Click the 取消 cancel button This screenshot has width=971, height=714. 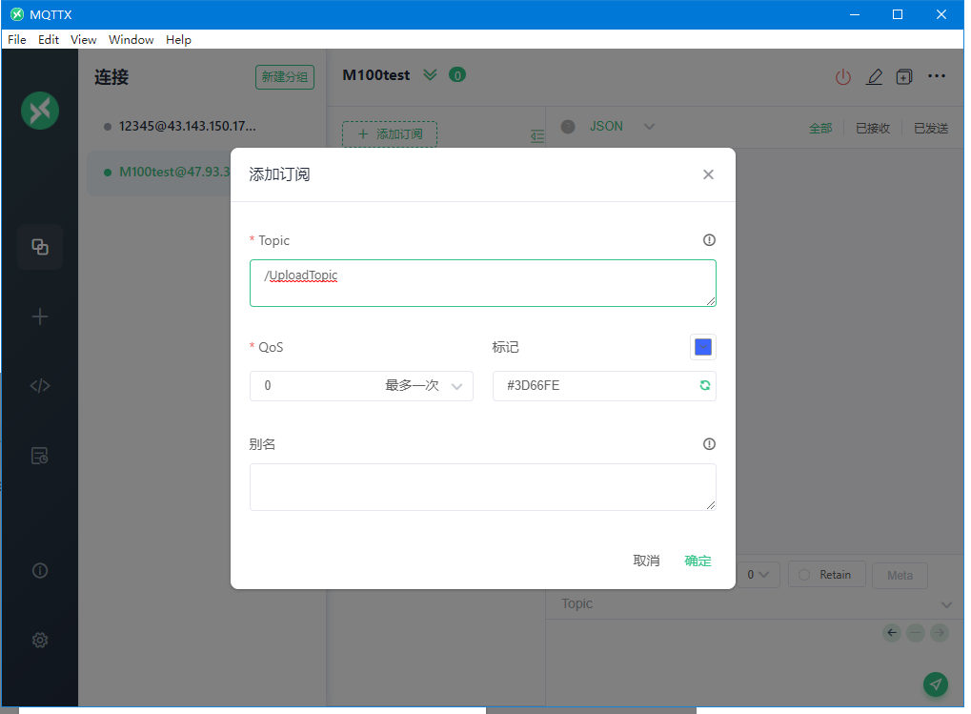pyautogui.click(x=646, y=561)
